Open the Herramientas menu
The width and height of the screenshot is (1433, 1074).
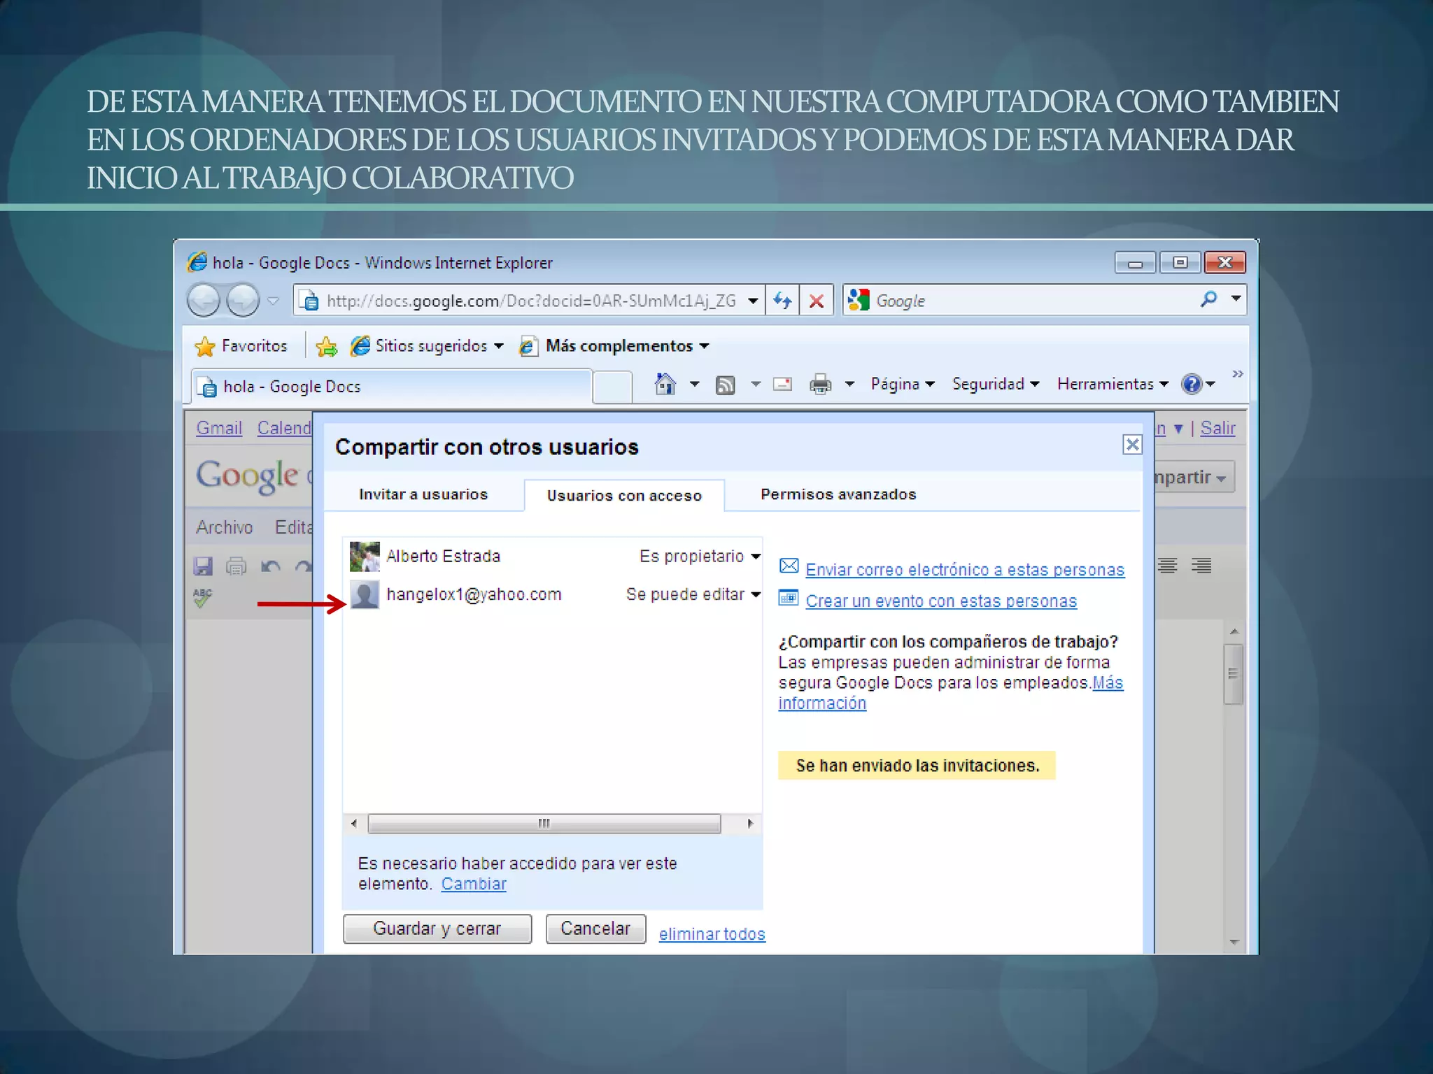tap(1113, 384)
